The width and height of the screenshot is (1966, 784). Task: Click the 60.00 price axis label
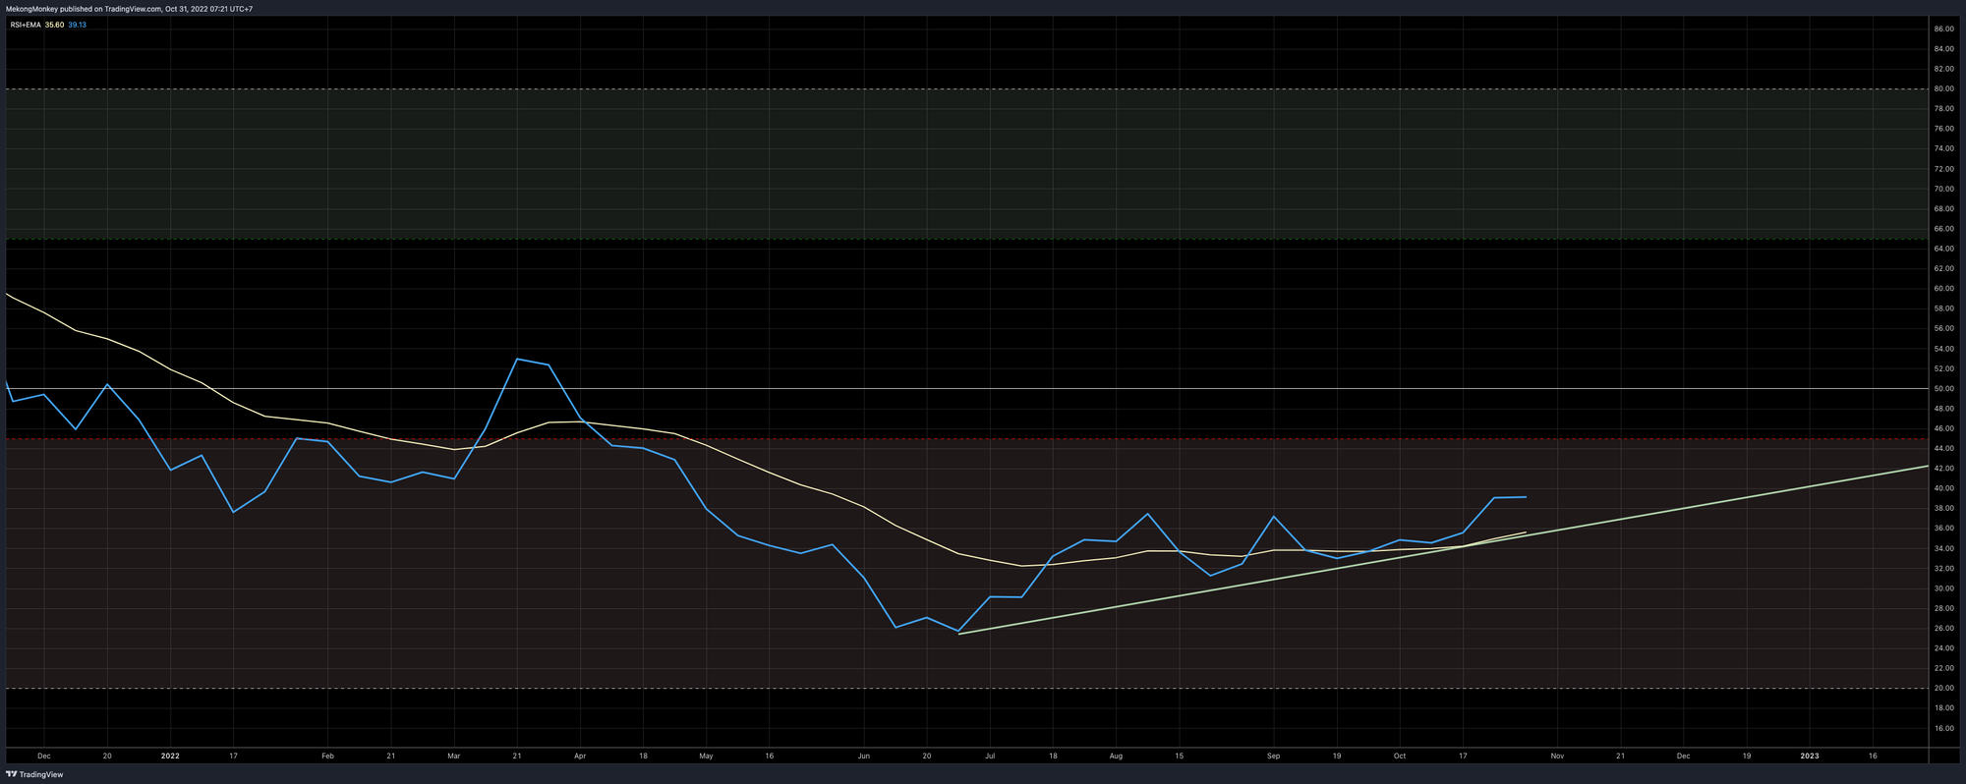click(x=1943, y=289)
